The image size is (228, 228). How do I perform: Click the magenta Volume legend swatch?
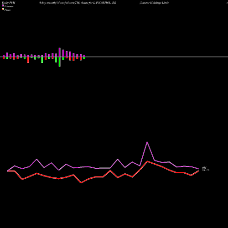pos(3,5)
